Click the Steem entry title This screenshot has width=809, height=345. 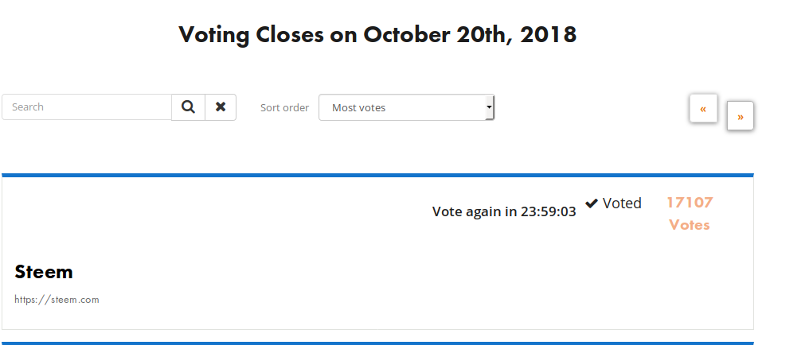pos(44,272)
